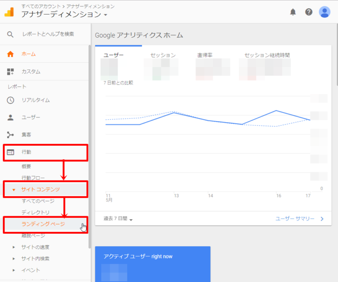This screenshot has width=338, height=282.
Task: Select the 直帰率 metric tab
Action: pyautogui.click(x=205, y=55)
